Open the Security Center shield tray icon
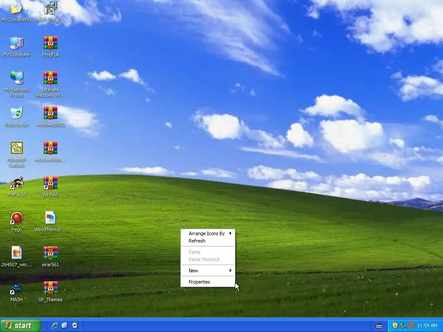Screen dimensions: 443x332 pyautogui.click(x=395, y=326)
